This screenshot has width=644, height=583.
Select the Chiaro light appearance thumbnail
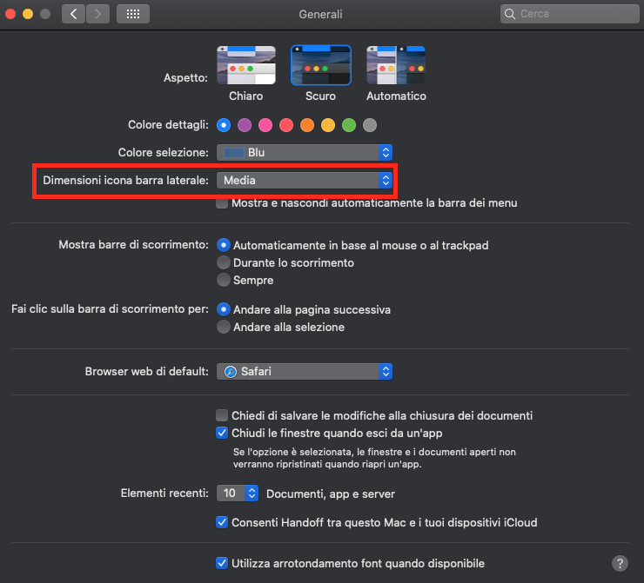click(x=246, y=65)
